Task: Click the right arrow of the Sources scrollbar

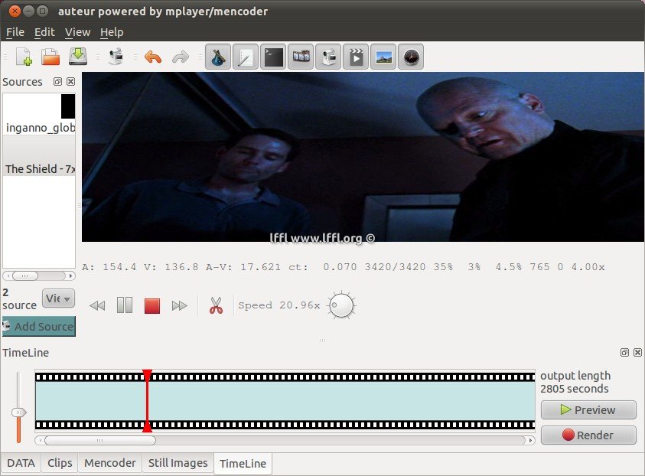Action: click(x=70, y=275)
